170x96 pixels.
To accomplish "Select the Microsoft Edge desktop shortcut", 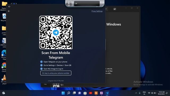I will coord(4,55).
